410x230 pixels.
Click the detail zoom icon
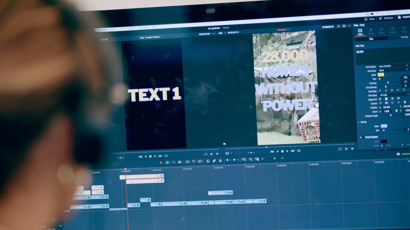click(250, 159)
